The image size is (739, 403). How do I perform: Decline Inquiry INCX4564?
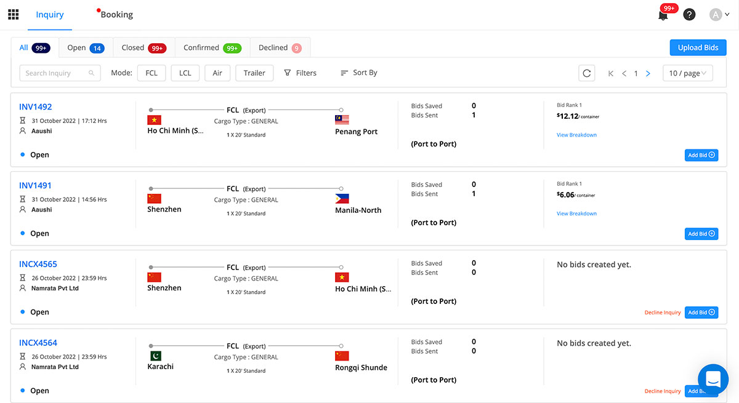pos(663,391)
